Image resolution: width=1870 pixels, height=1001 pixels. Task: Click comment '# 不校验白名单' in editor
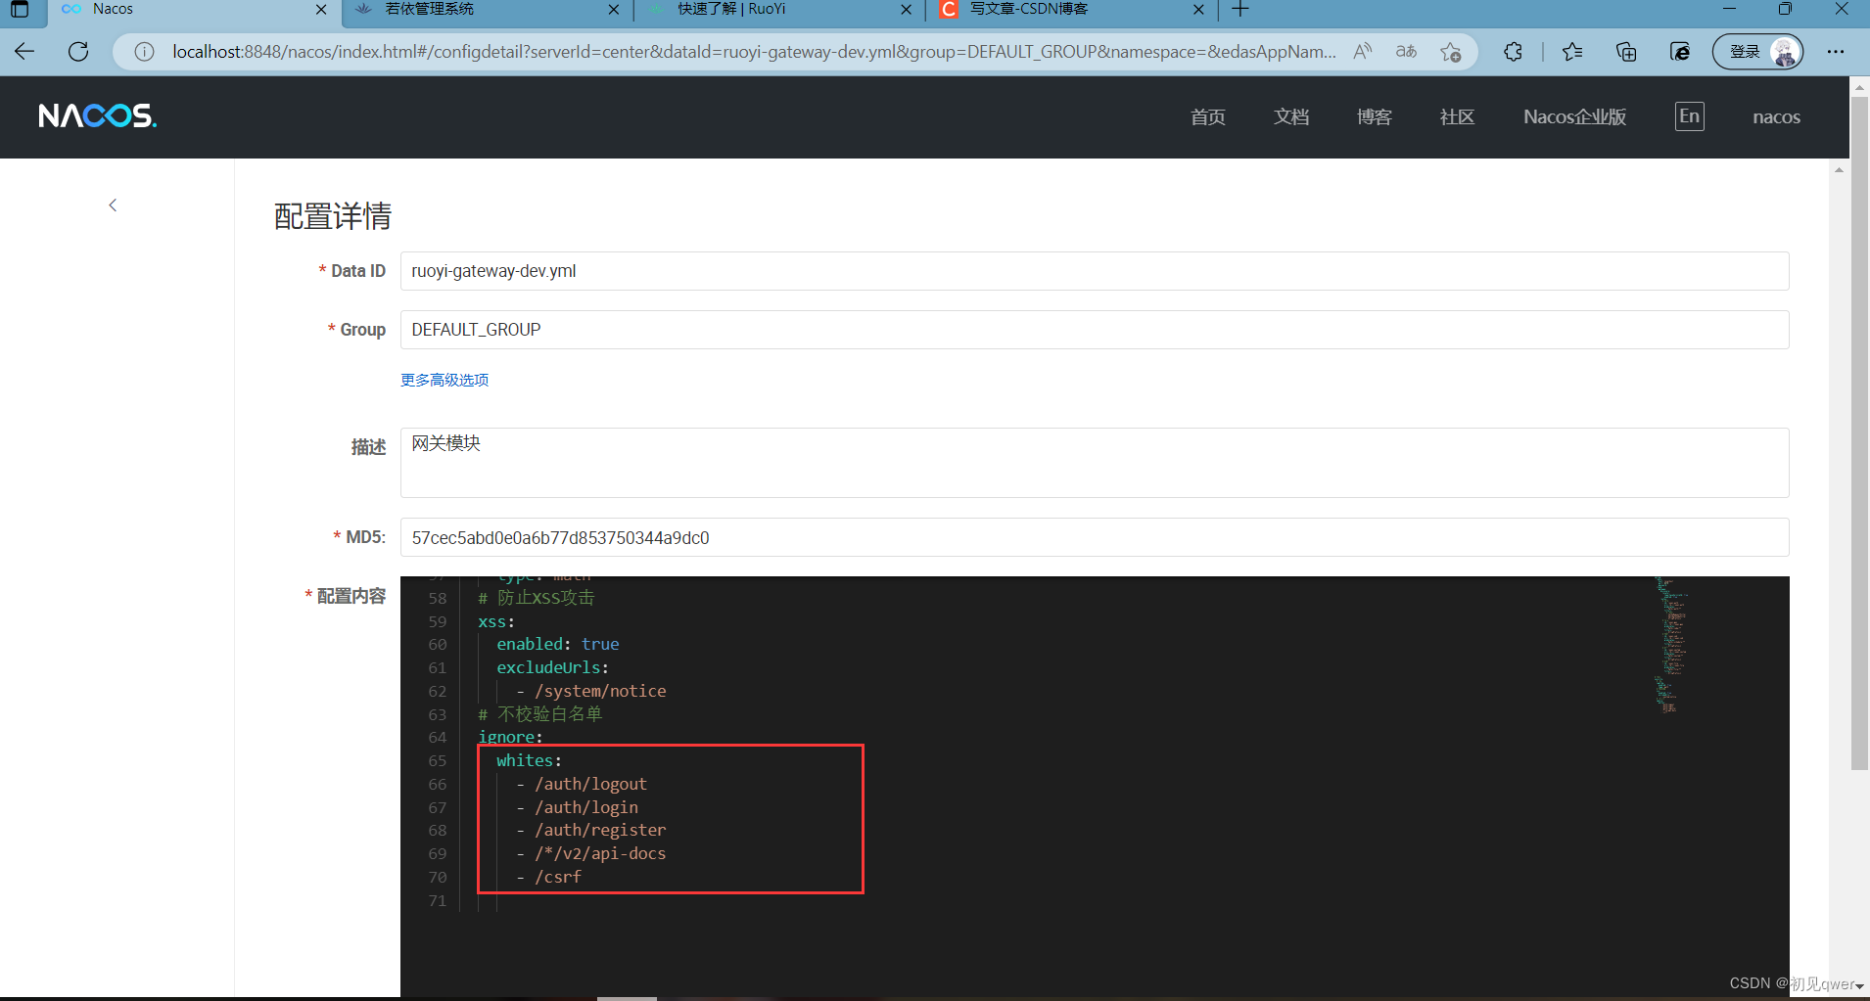click(539, 714)
